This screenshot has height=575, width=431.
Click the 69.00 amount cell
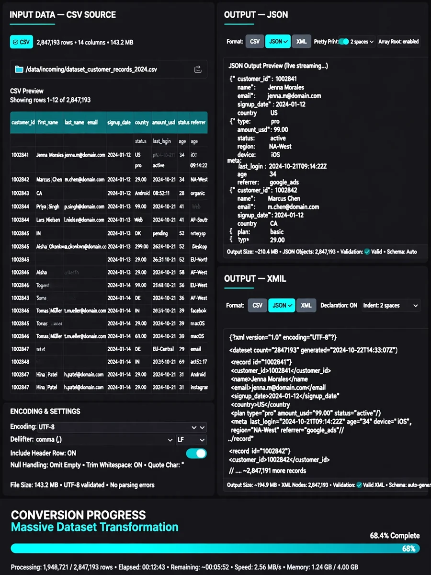(x=140, y=336)
